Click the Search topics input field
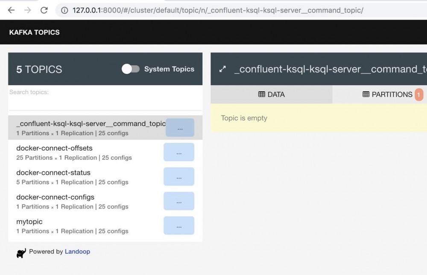Image resolution: width=427 pixels, height=275 pixels. [105, 103]
